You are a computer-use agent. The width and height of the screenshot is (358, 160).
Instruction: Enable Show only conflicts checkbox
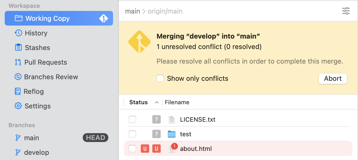pos(160,78)
